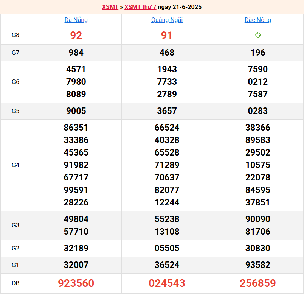The image size is (304, 294).
Task: Select the Quảng Ngãi special prize 024543
Action: pos(167,283)
